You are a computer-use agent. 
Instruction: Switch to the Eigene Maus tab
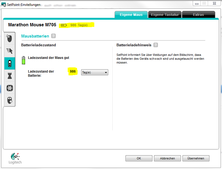pyautogui.click(x=131, y=15)
